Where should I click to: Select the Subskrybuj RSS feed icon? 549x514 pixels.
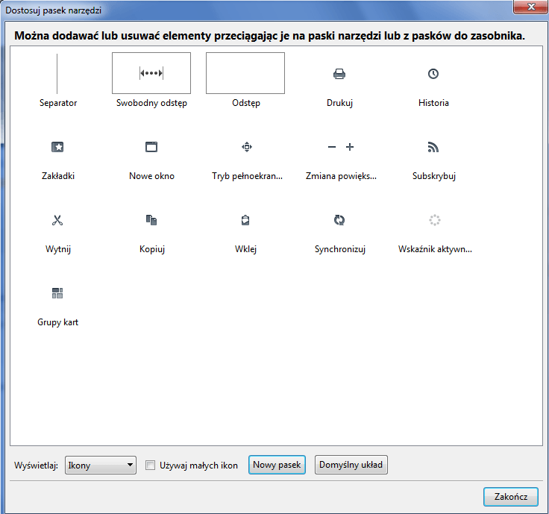[433, 148]
